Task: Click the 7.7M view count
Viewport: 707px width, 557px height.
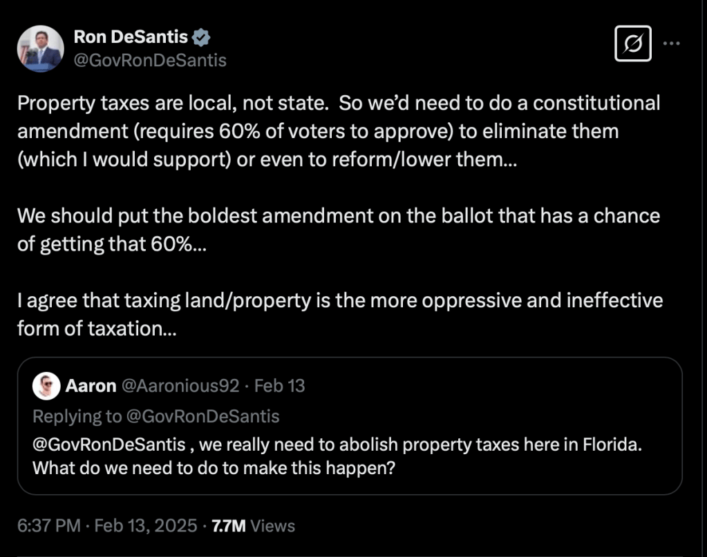Action: 228,526
